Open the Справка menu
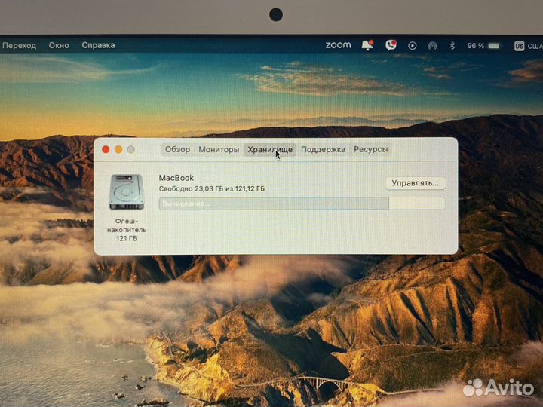The width and height of the screenshot is (543, 407). tap(98, 45)
